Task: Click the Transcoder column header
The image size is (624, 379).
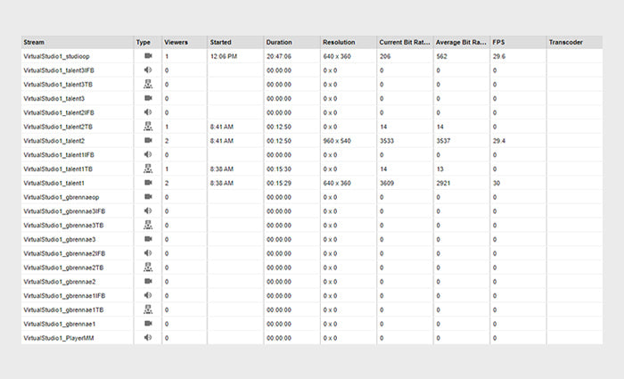Action: [565, 42]
